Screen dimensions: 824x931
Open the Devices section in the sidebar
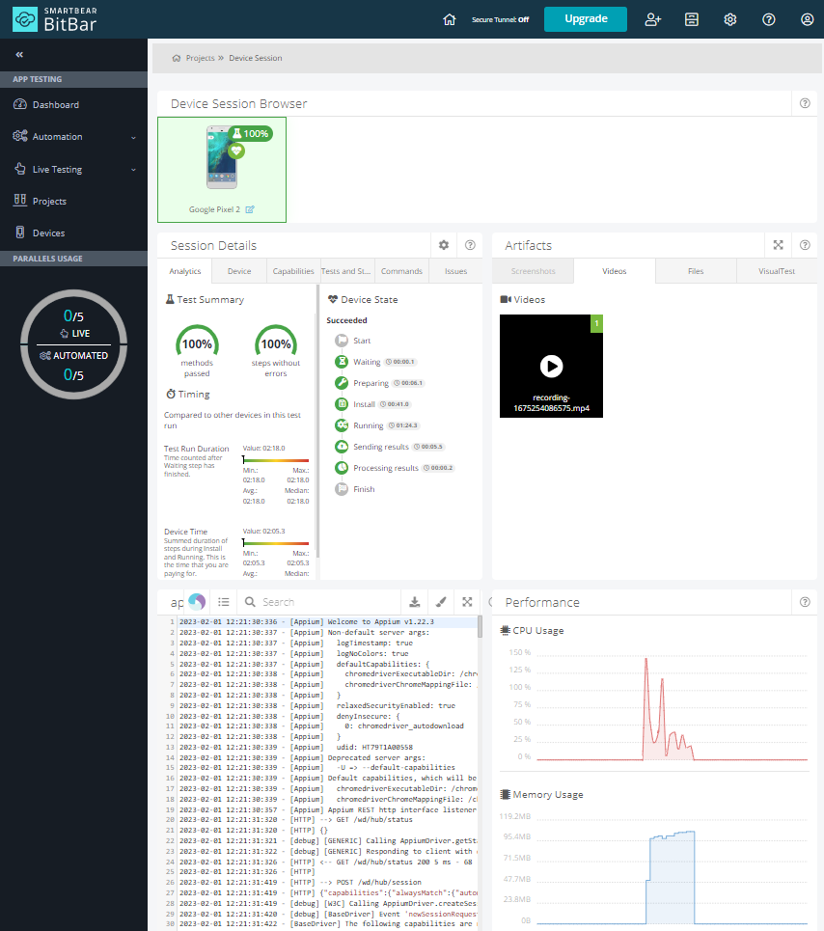46,233
